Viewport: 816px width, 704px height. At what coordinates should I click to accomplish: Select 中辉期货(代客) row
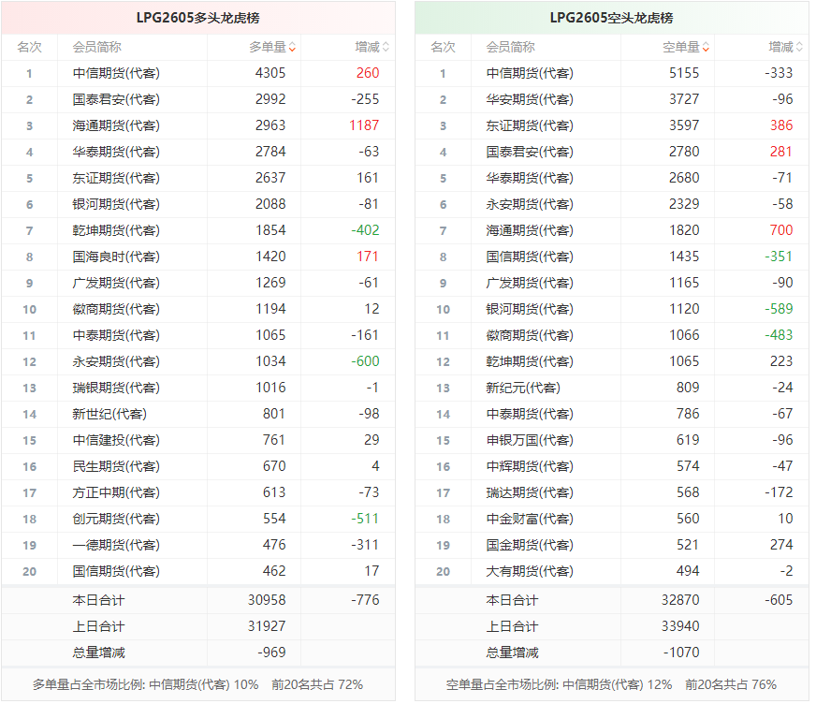pos(612,466)
